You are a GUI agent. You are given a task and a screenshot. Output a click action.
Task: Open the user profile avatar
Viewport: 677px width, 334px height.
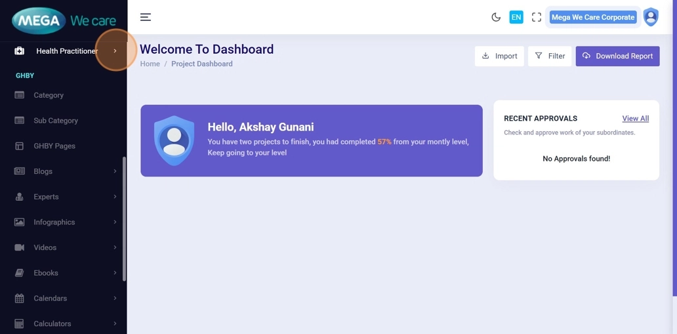650,17
